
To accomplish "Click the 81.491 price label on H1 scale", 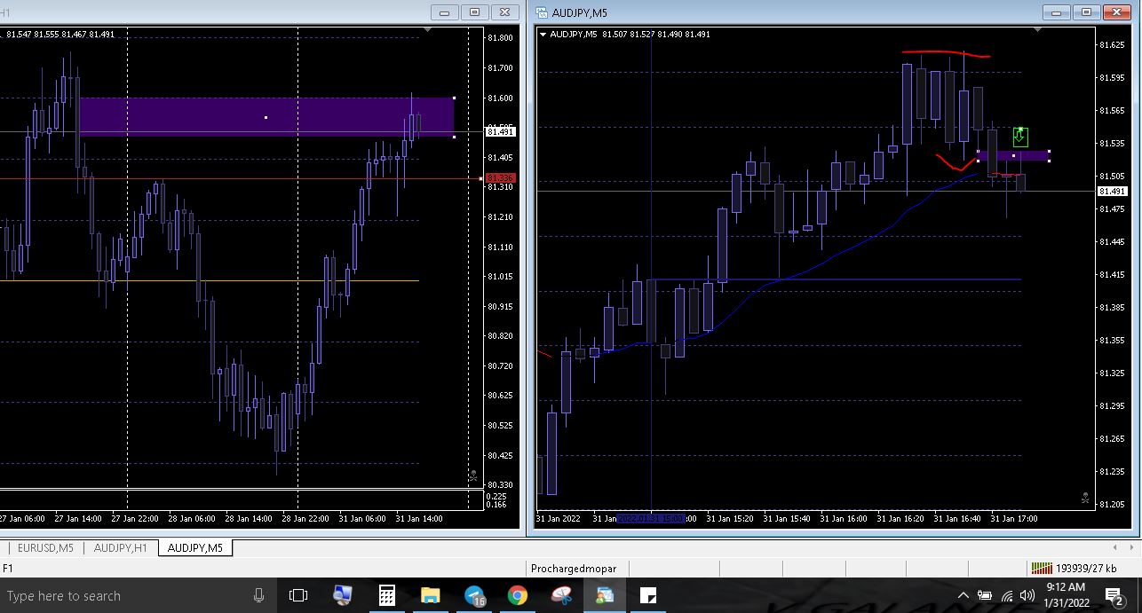I will pos(501,131).
